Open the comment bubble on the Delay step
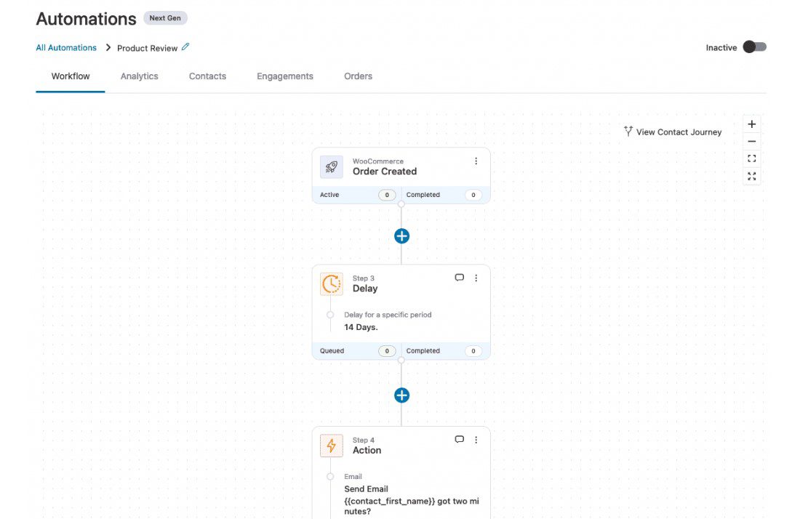The image size is (800, 519). [459, 277]
